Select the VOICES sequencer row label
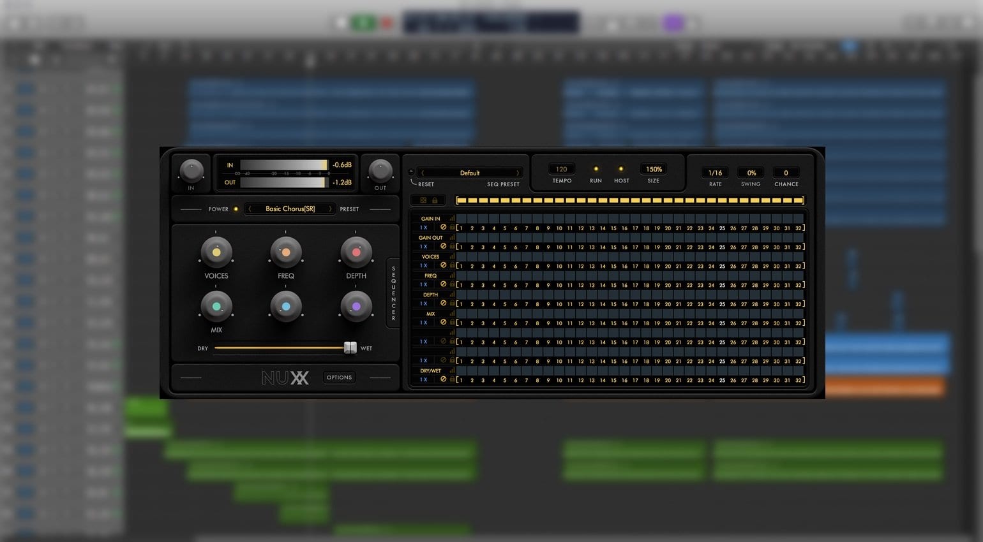Image resolution: width=983 pixels, height=542 pixels. click(x=430, y=257)
